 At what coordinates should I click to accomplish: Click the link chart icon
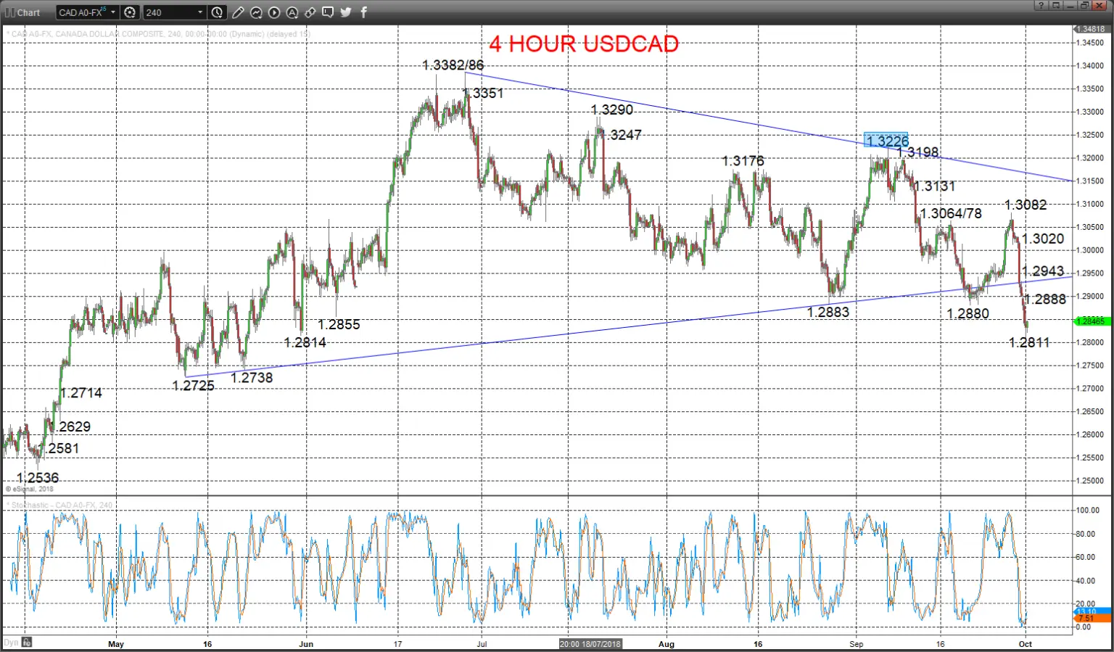pos(310,12)
